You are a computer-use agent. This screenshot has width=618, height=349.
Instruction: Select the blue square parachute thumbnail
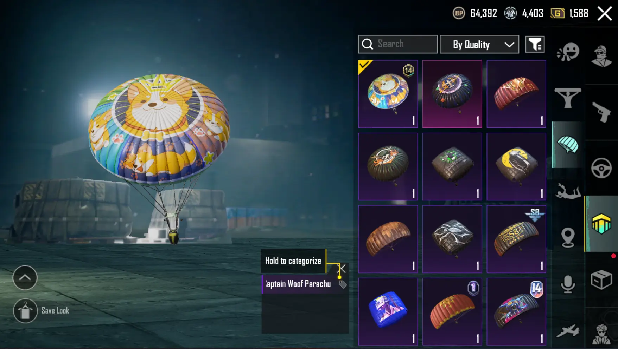388,312
